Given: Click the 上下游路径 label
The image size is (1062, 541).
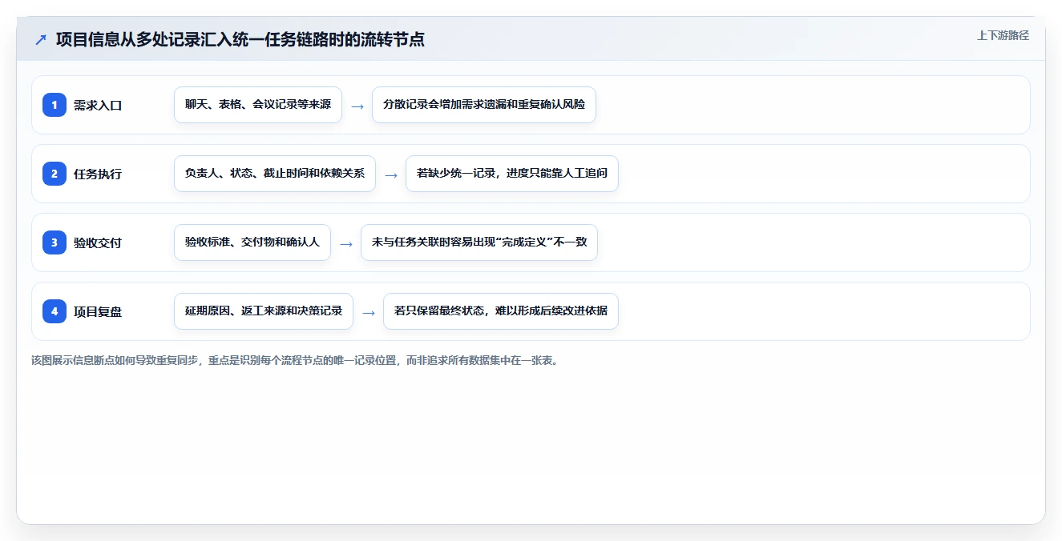Looking at the screenshot, I should point(1003,35).
